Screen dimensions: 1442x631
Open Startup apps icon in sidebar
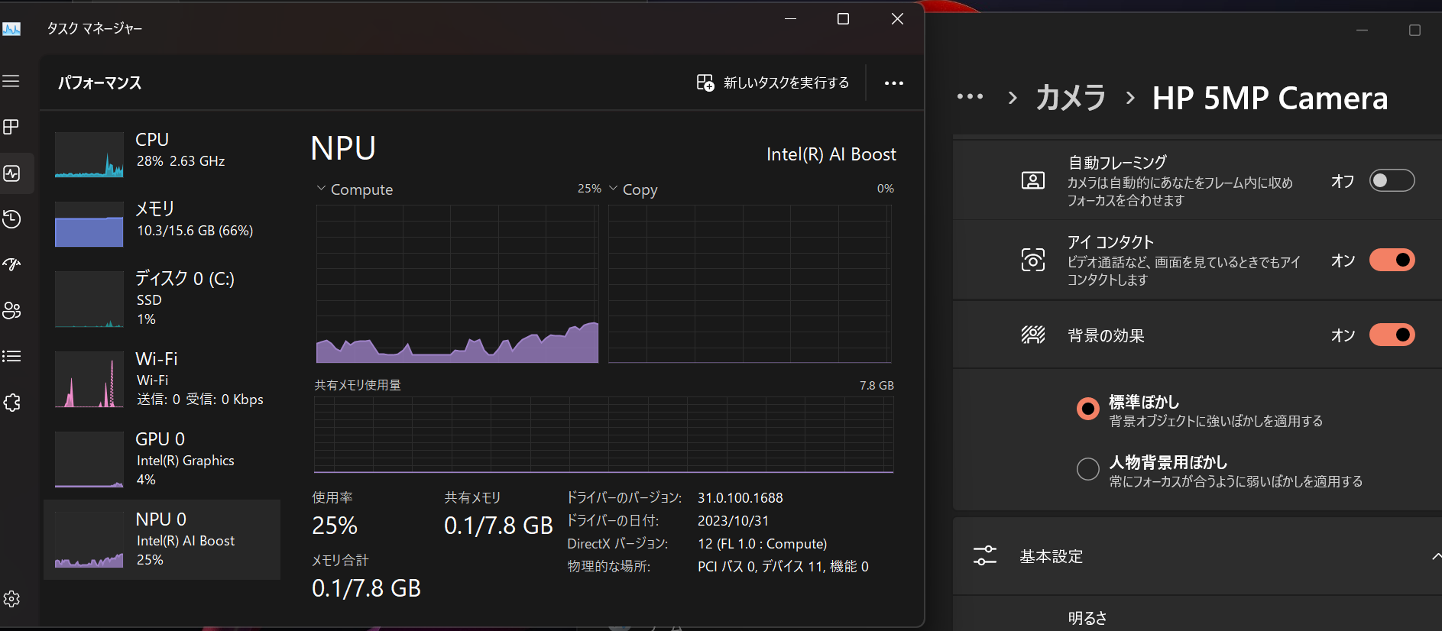[11, 264]
